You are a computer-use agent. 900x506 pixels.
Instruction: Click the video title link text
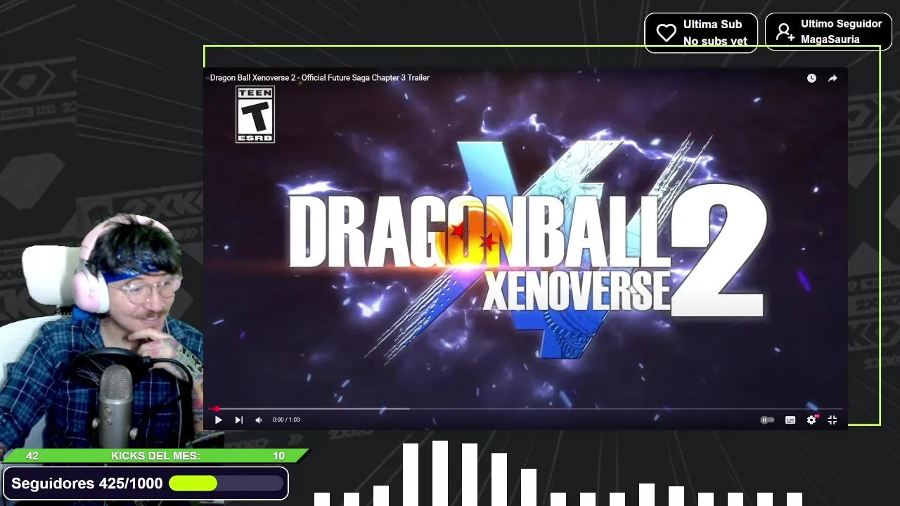click(319, 77)
